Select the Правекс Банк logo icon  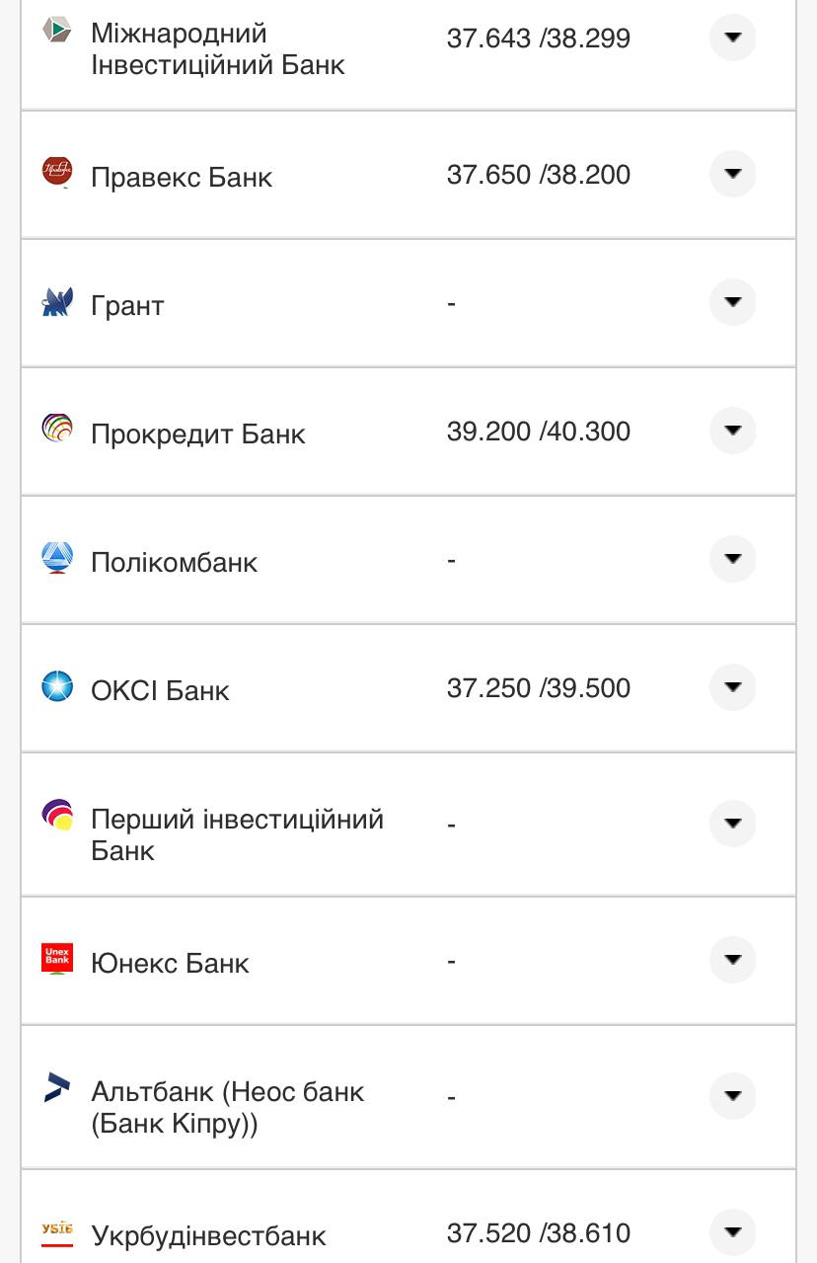click(x=58, y=169)
